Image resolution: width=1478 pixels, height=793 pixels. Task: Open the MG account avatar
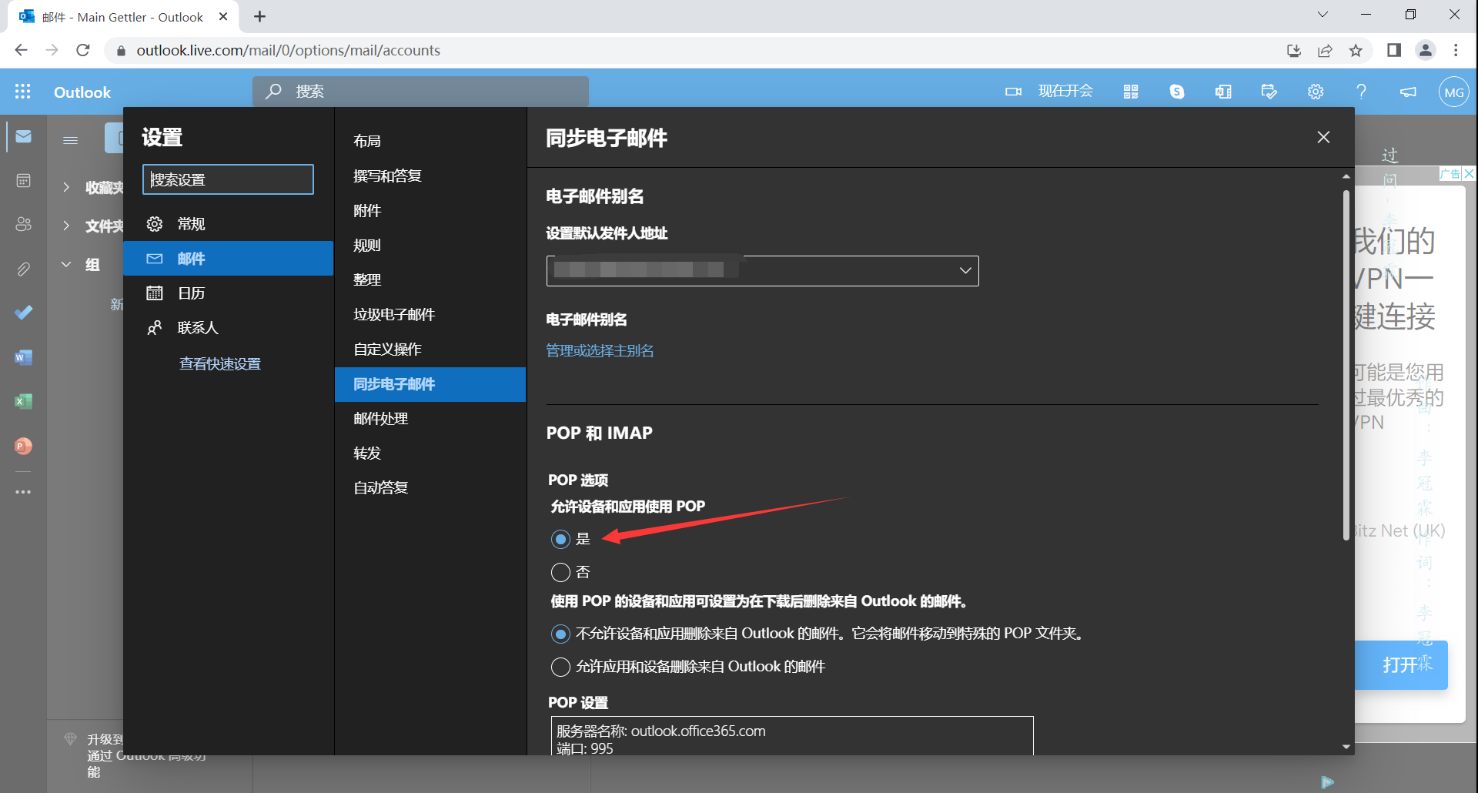pos(1454,92)
